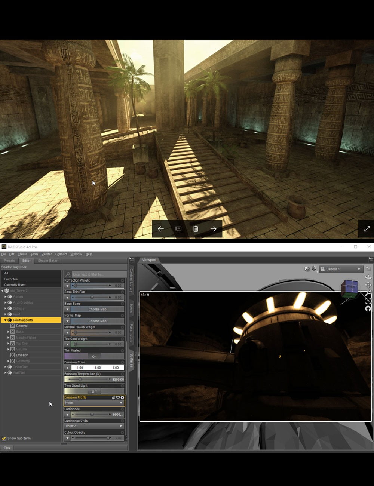
Task: Toggle the Thin Walled On switch
Action: tap(94, 356)
